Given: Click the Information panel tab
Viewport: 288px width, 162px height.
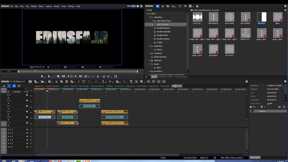Looking at the screenshot, I should [x=255, y=157].
